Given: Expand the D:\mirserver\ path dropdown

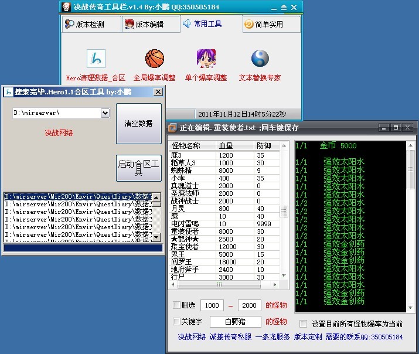Looking at the screenshot, I should (x=105, y=113).
